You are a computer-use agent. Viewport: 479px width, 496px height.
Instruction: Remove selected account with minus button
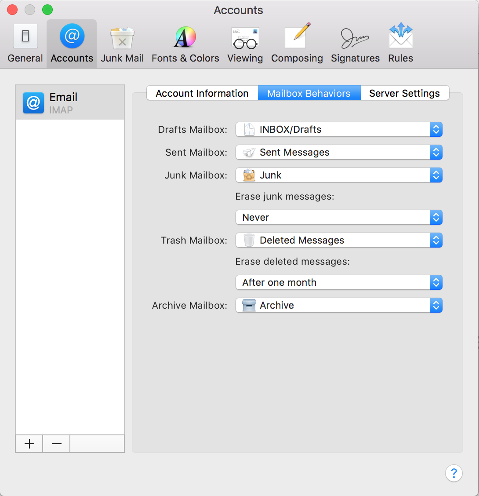(x=56, y=444)
